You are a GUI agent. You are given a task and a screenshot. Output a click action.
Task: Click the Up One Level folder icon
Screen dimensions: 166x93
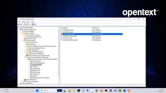(24, 24)
